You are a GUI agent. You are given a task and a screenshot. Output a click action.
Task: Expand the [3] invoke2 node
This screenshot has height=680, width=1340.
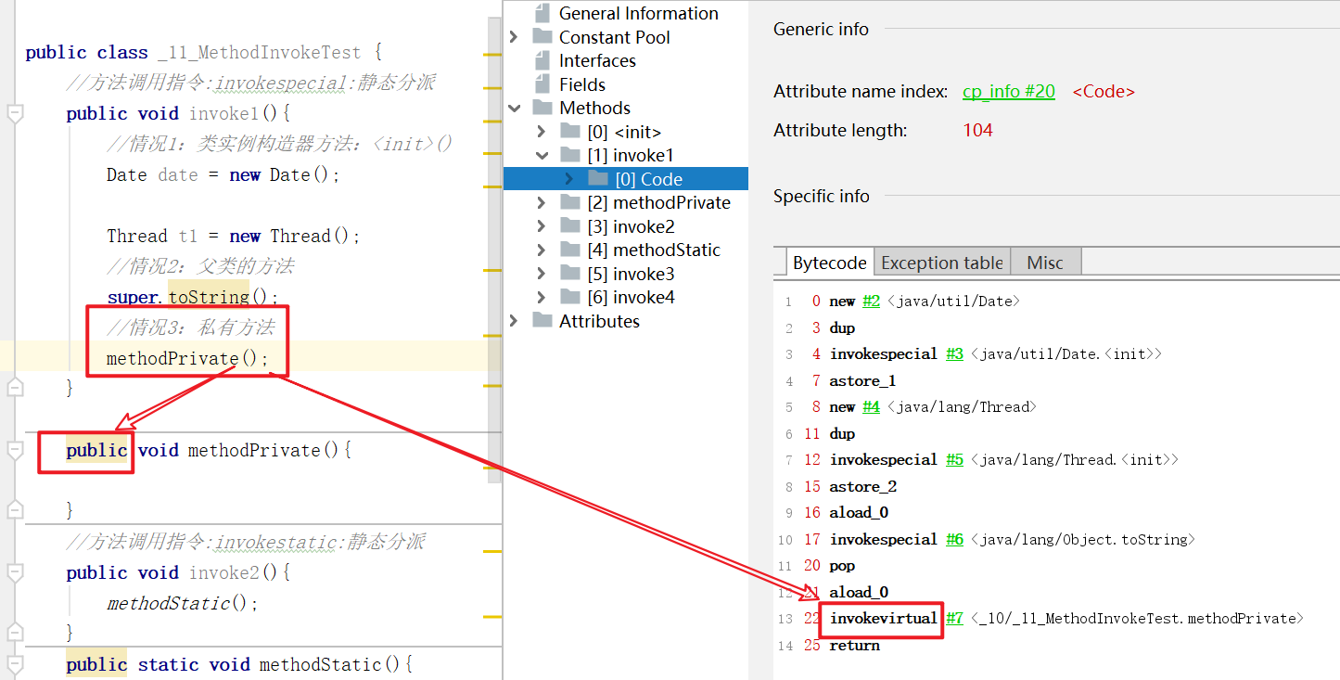(x=542, y=226)
